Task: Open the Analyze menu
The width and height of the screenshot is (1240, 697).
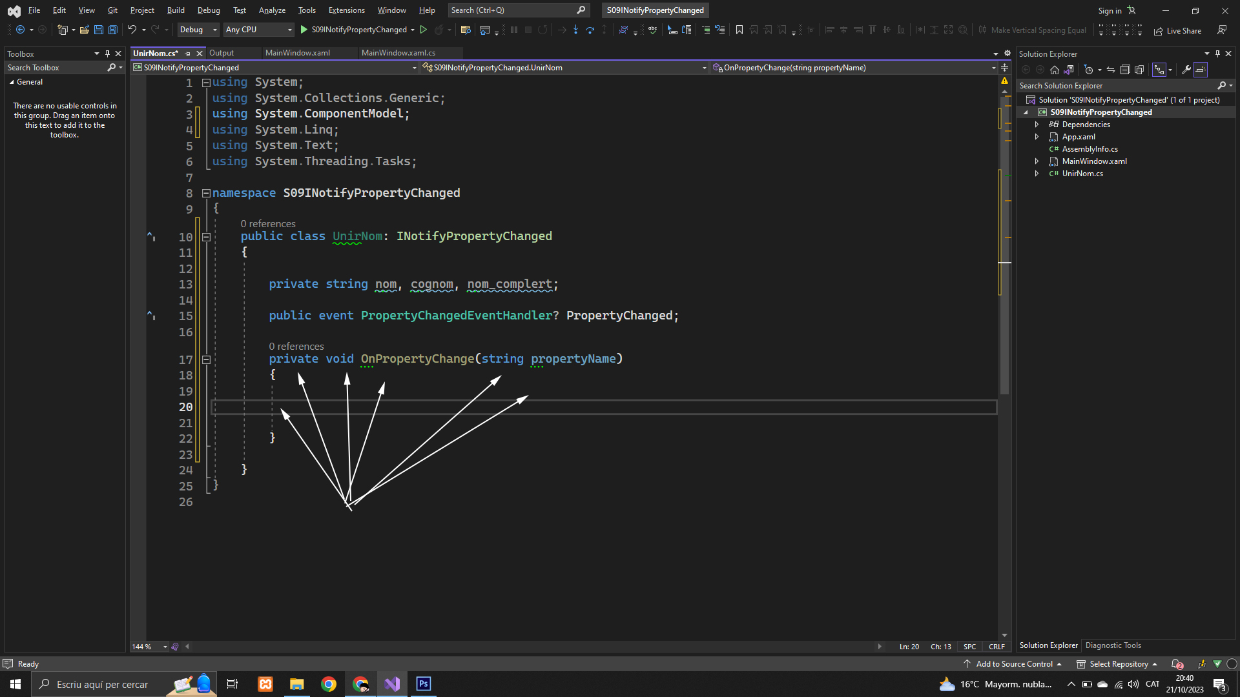Action: pos(272,10)
